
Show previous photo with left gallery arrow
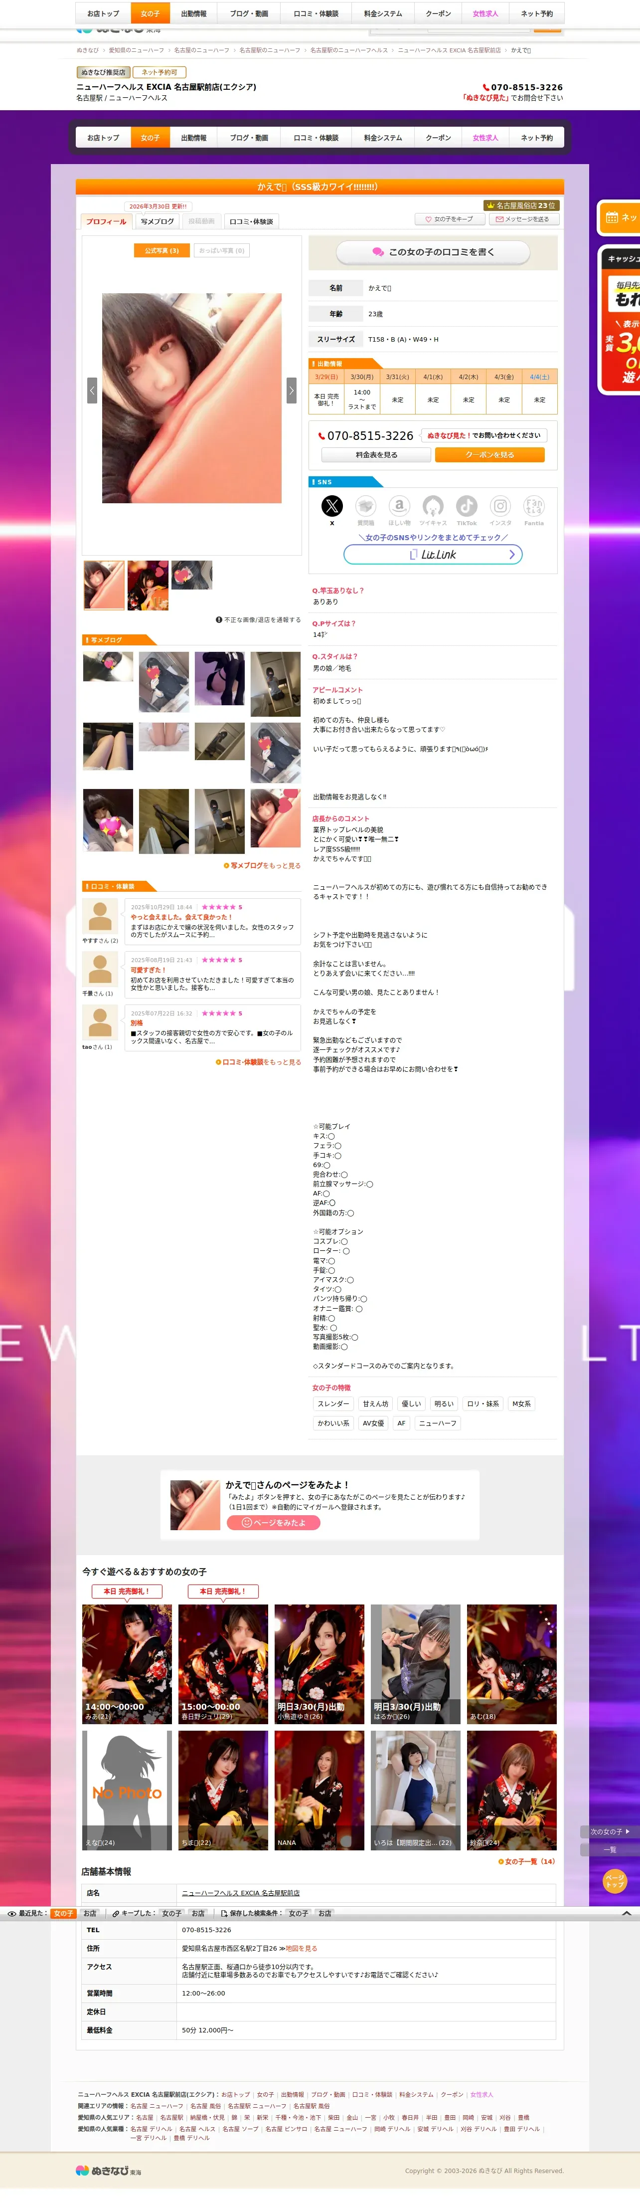92,390
